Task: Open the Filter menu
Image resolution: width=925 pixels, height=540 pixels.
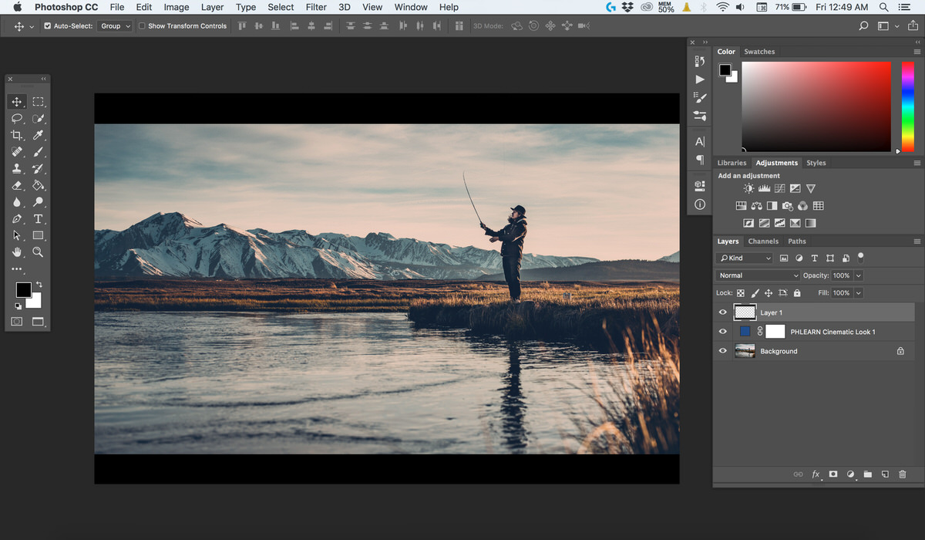Action: pos(316,7)
